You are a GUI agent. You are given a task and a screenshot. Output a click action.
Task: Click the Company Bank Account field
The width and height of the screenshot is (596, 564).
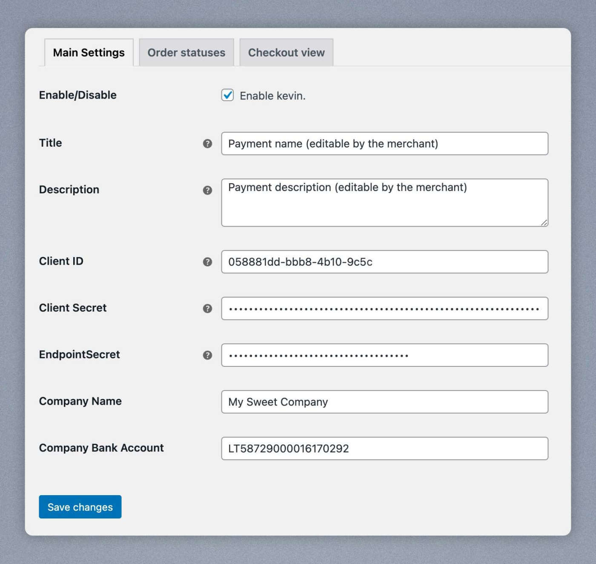(x=384, y=449)
